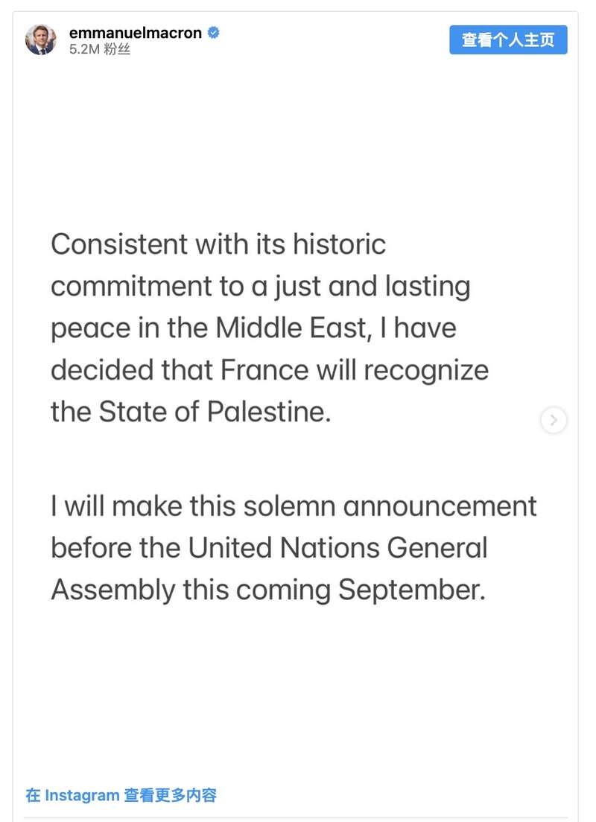Click the 查看个人主页 view profile button
Viewport: 596px width, 822px height.
click(x=508, y=40)
